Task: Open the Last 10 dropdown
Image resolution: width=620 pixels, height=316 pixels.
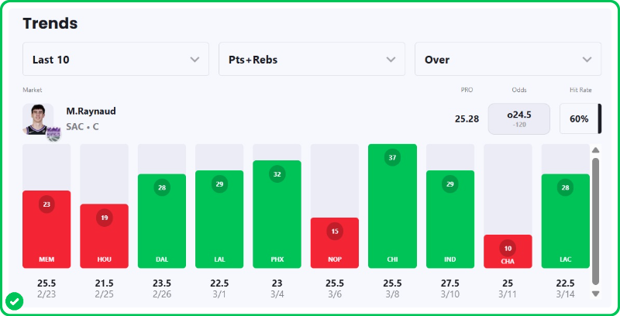Action: pos(115,59)
